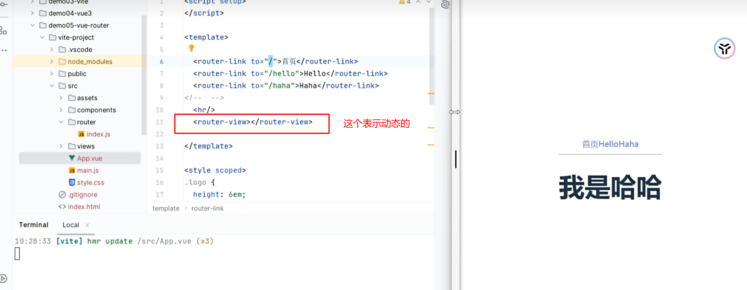Collapse the vite-project folder
The height and width of the screenshot is (290, 747).
point(42,37)
